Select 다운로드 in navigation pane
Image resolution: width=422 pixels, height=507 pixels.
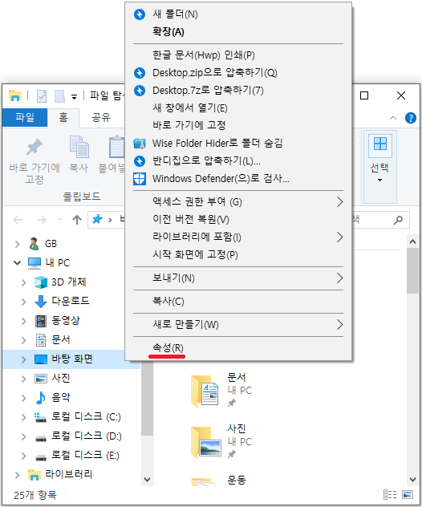coord(70,301)
